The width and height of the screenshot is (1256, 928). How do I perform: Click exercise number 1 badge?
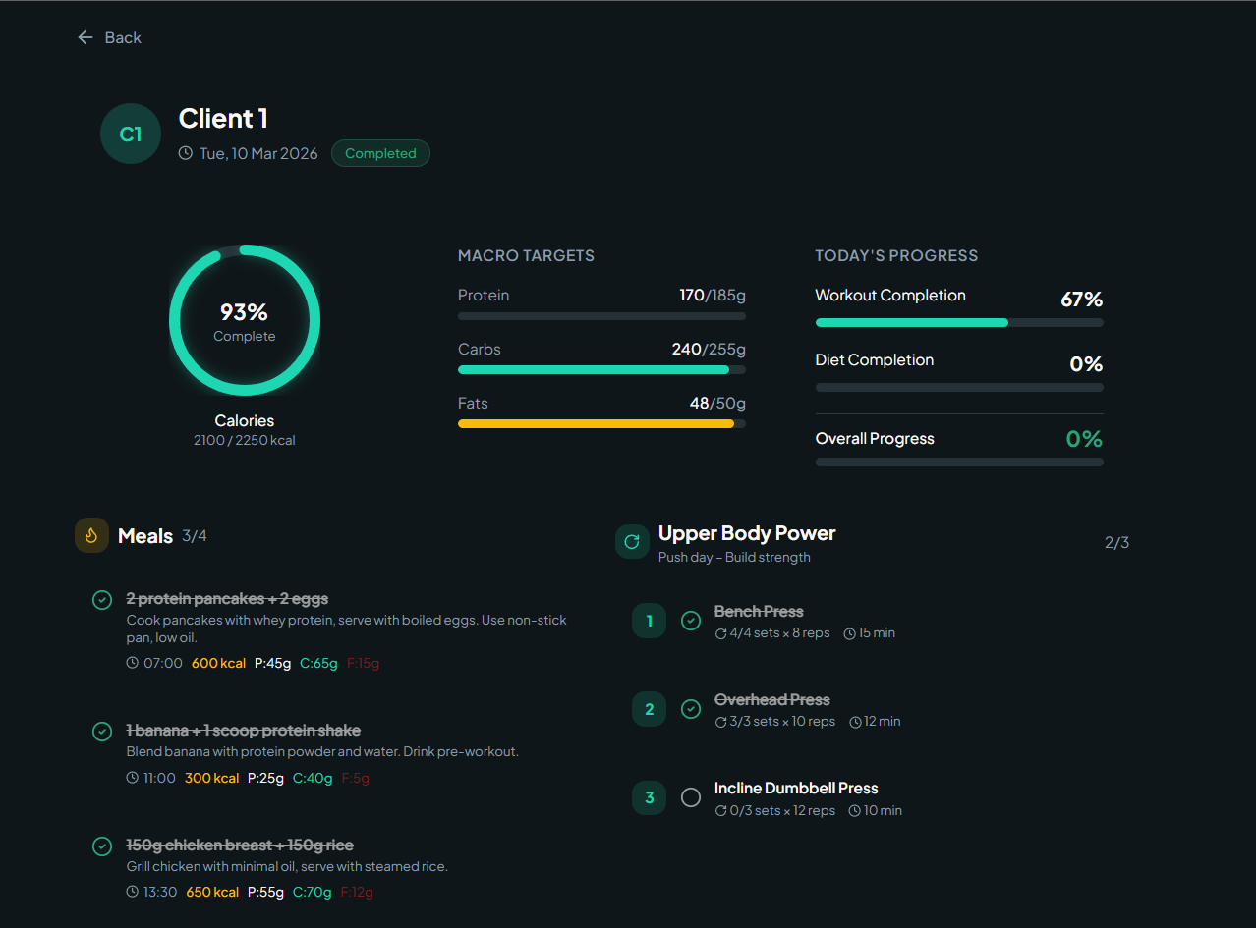coord(649,621)
